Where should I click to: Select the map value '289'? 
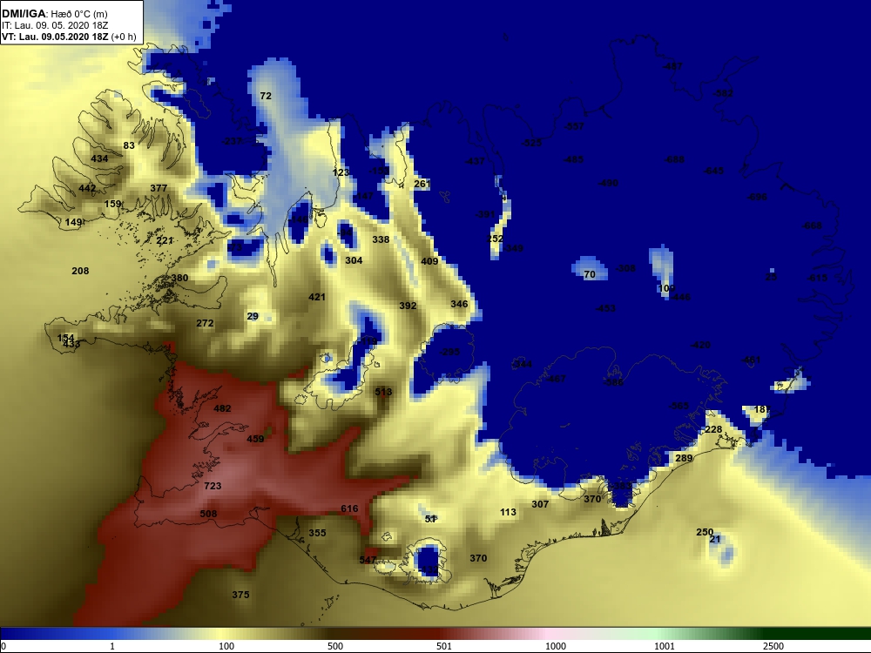coord(684,458)
